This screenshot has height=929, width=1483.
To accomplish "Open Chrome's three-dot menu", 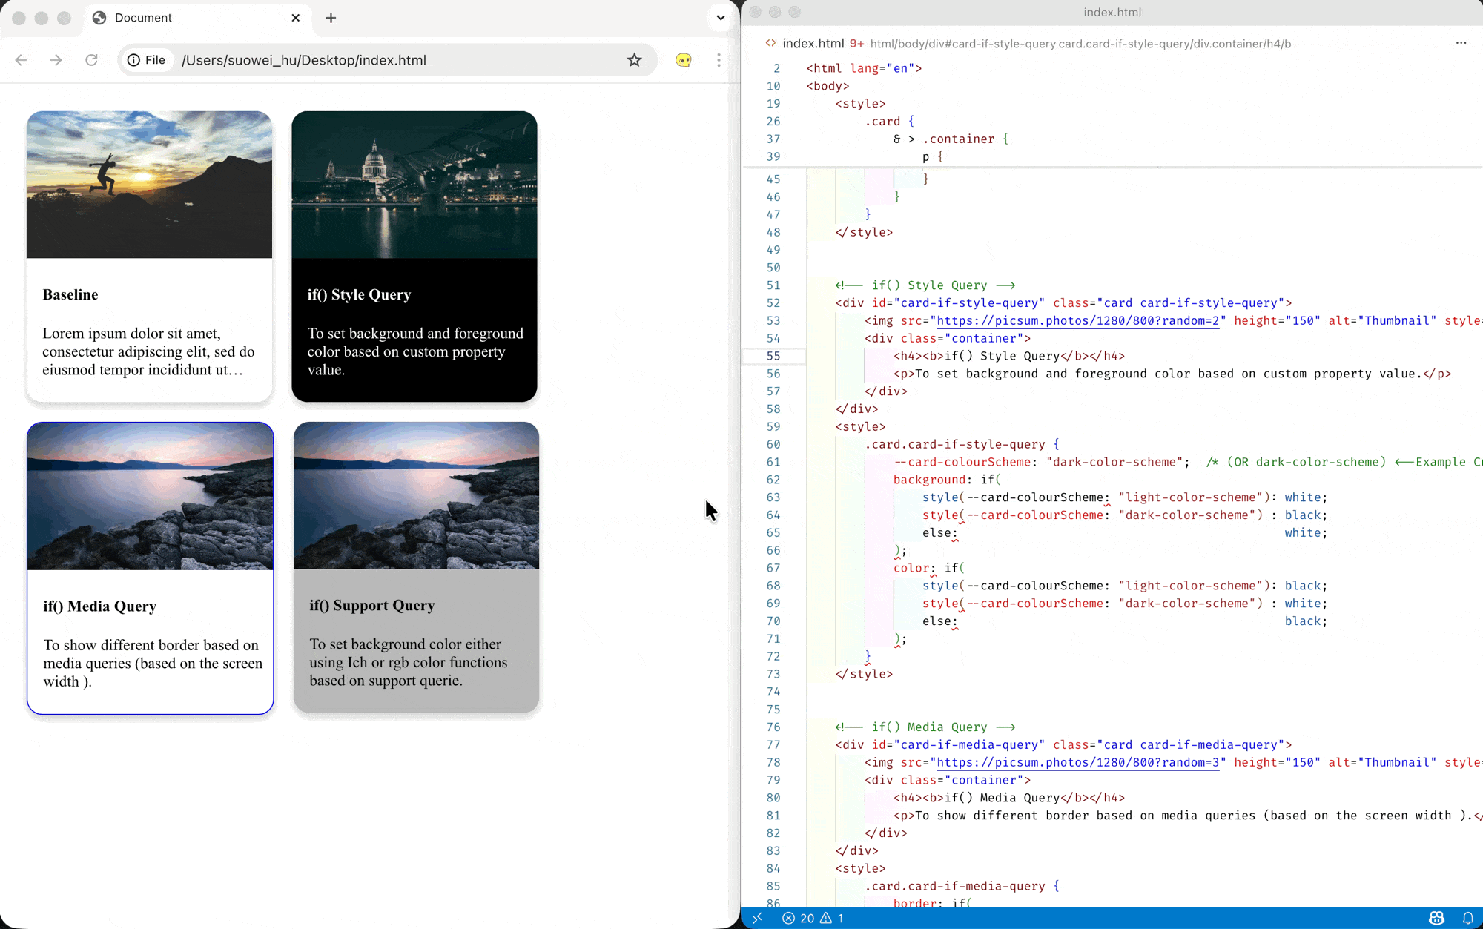I will (x=719, y=60).
